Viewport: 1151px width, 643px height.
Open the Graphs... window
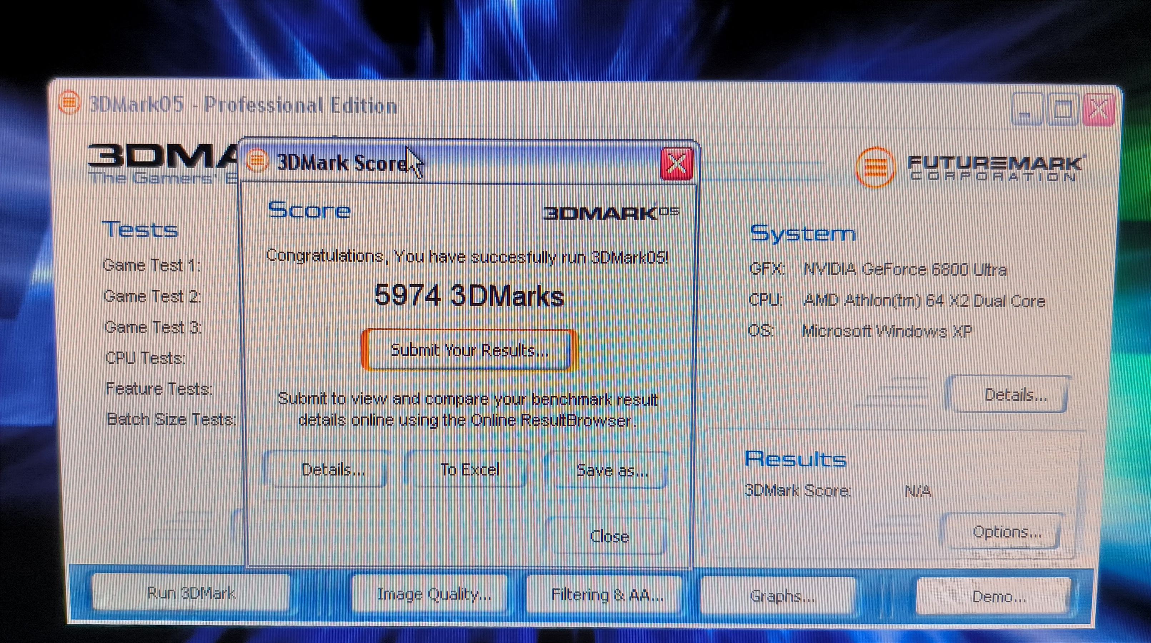tap(778, 595)
